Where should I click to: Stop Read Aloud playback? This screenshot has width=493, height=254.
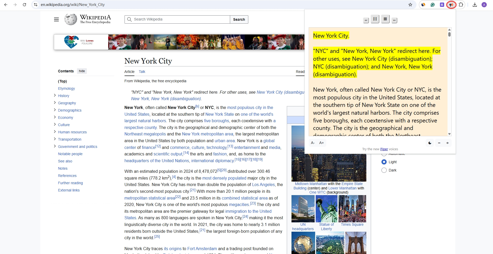tap(385, 19)
